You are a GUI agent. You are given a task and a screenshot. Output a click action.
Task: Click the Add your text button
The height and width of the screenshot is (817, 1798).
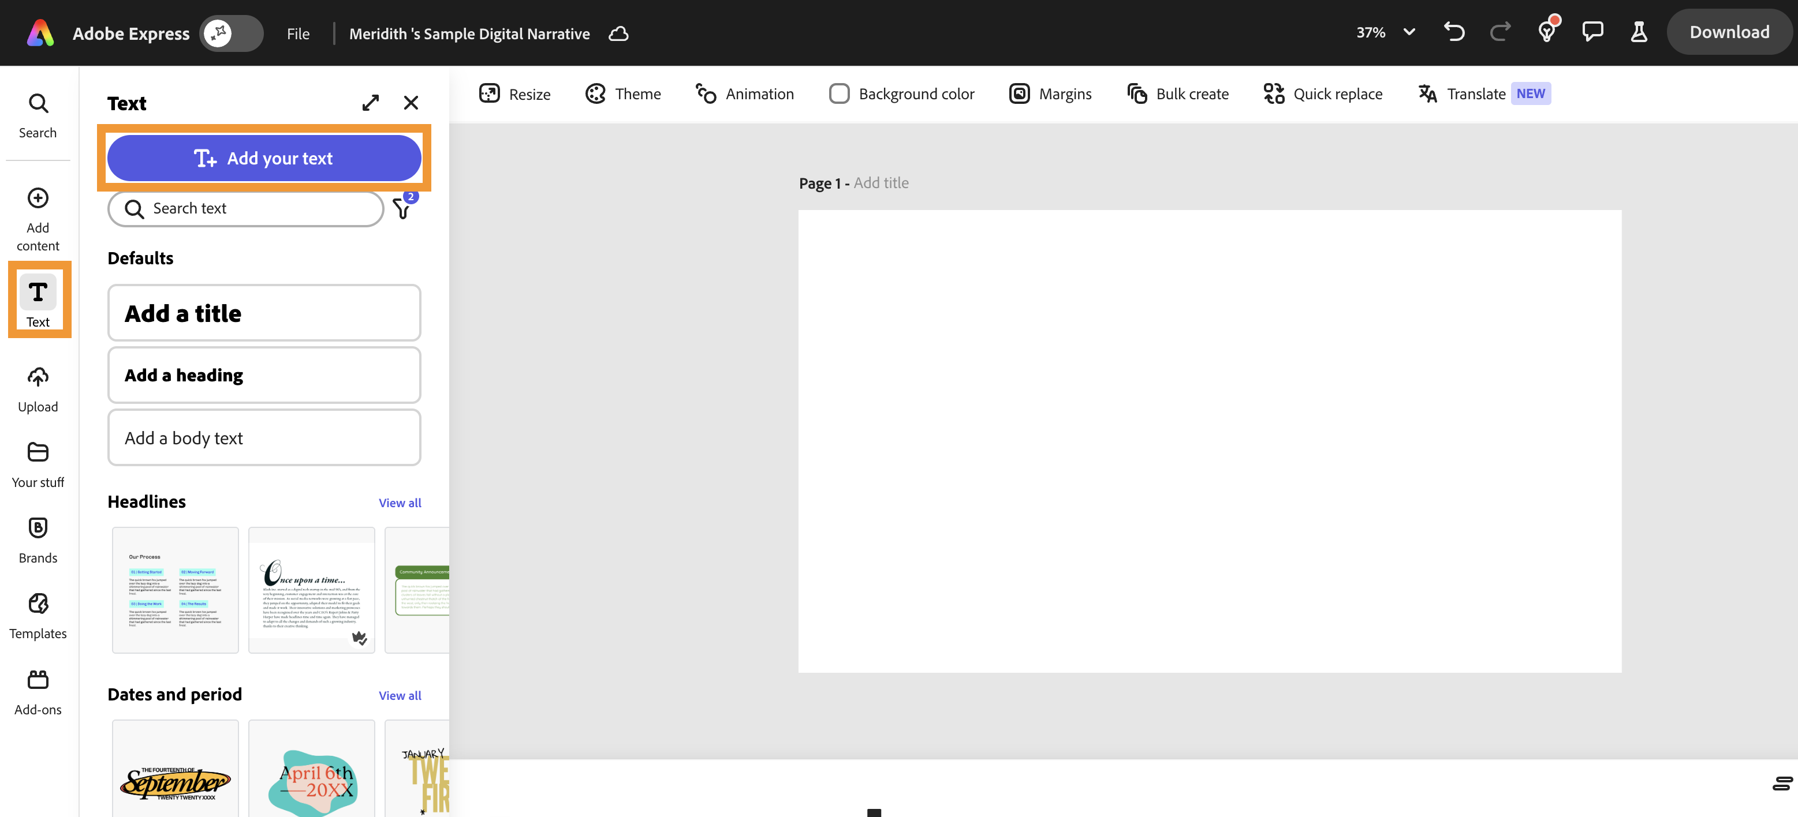(264, 158)
